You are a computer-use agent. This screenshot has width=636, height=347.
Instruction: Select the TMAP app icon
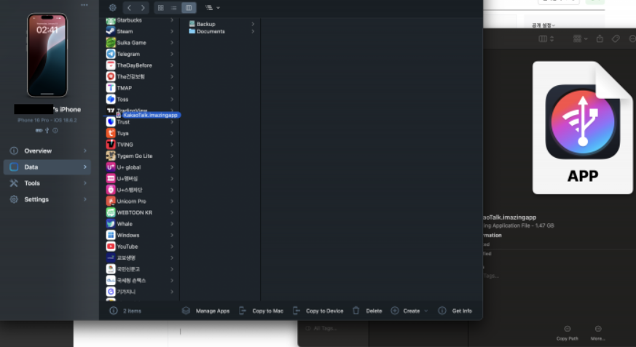111,88
